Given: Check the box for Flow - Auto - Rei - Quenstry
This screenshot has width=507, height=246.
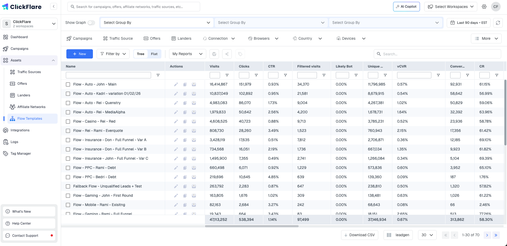Looking at the screenshot, I should pos(68,103).
